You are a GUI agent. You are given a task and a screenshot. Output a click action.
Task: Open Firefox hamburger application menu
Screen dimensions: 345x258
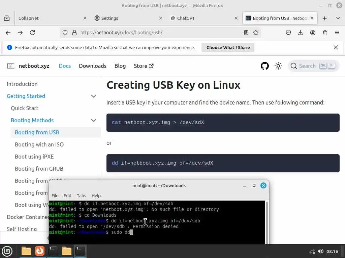(x=337, y=33)
